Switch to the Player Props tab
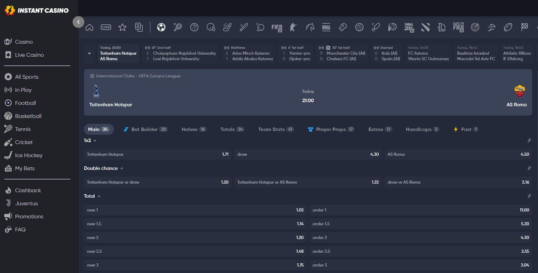538x273 pixels. point(331,129)
